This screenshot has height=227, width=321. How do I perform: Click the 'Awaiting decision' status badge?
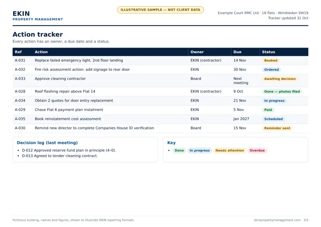click(280, 79)
